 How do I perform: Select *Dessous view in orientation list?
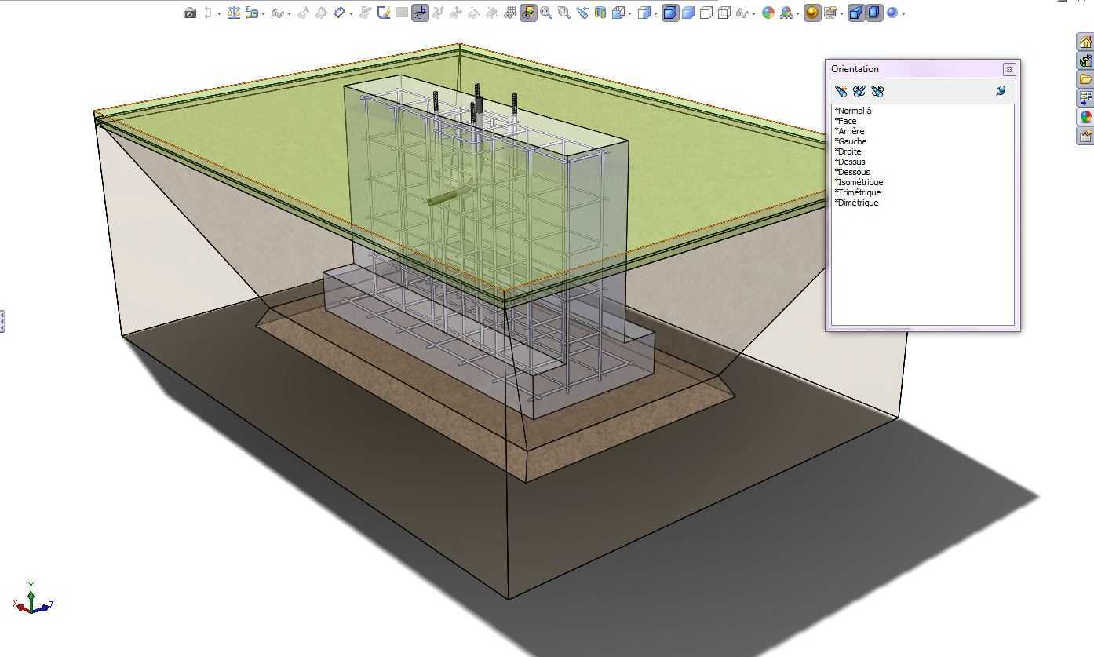point(852,172)
